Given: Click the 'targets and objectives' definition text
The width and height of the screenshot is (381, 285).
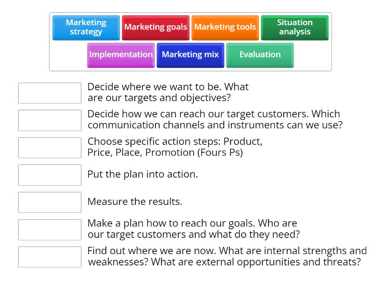Looking at the screenshot, I should coord(168,93).
